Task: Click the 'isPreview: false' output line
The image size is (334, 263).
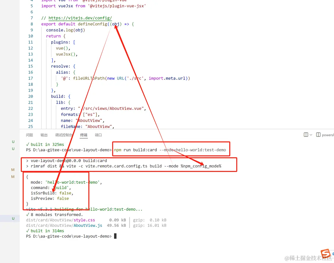Action: click(x=50, y=199)
